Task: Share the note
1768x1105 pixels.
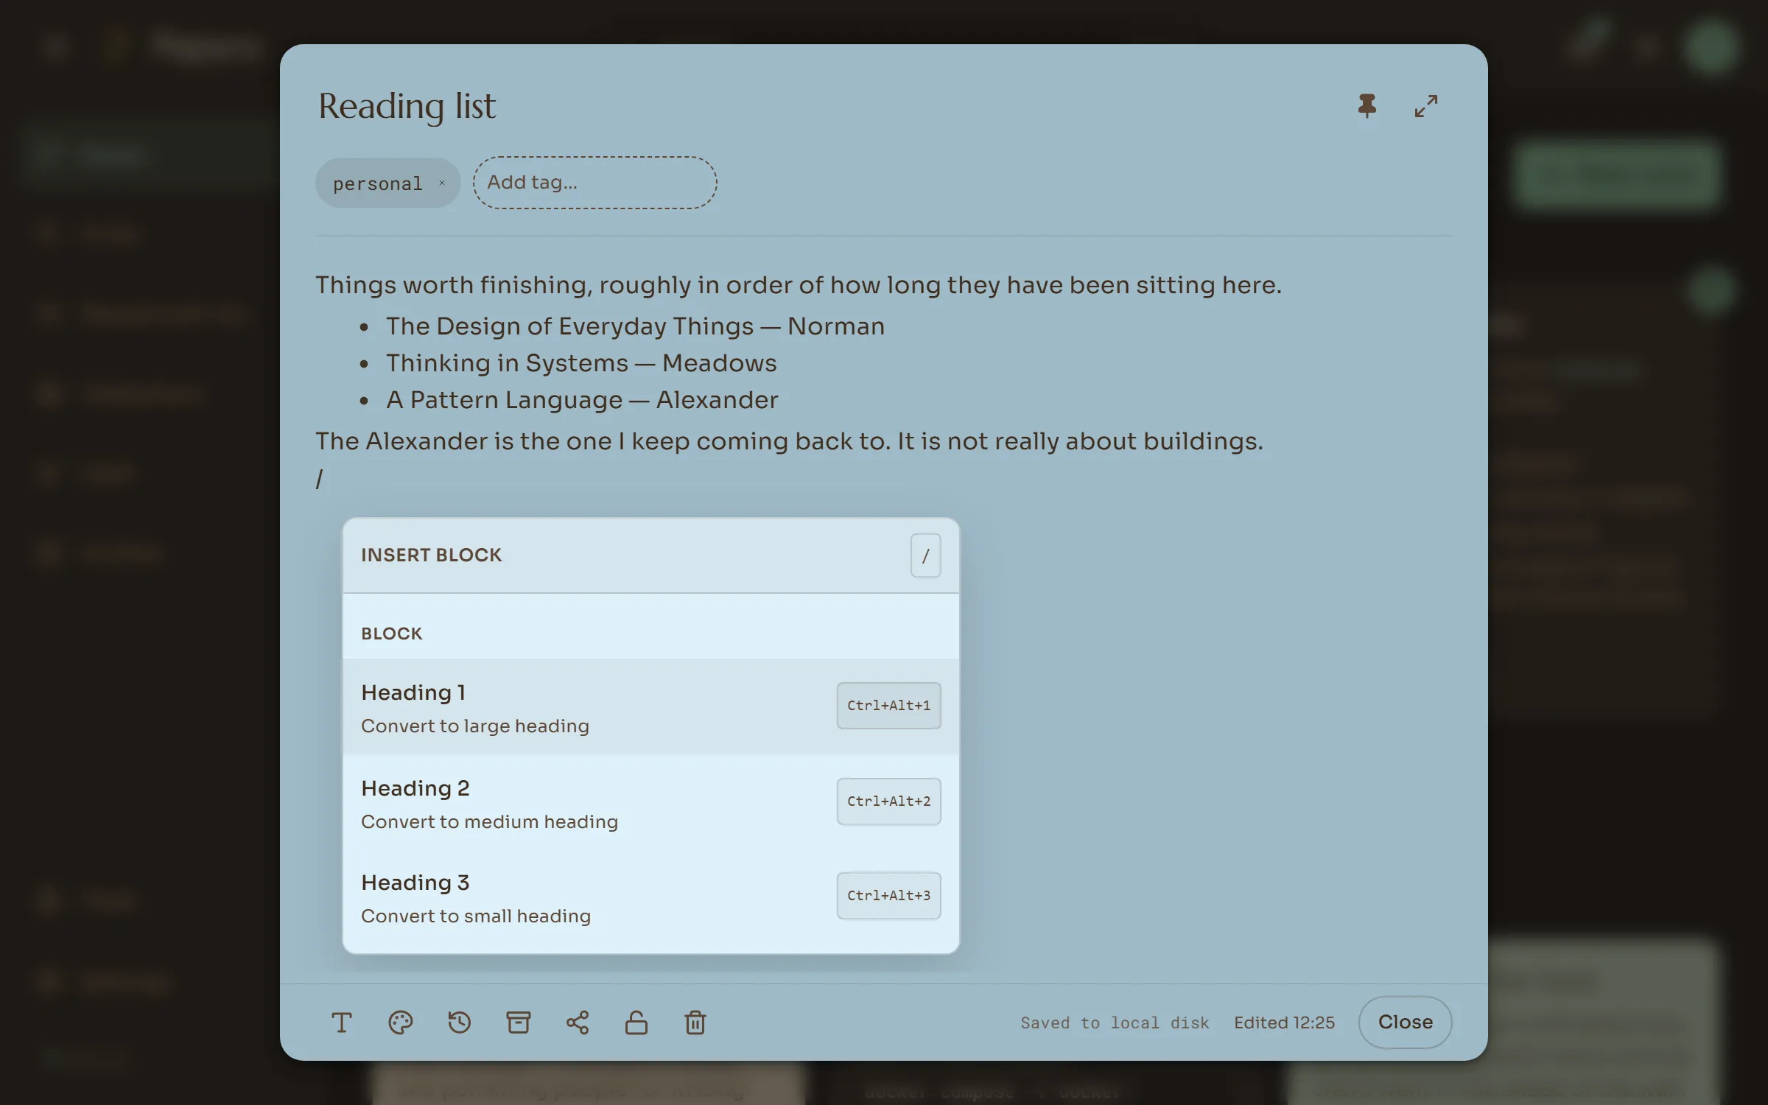Action: point(577,1022)
